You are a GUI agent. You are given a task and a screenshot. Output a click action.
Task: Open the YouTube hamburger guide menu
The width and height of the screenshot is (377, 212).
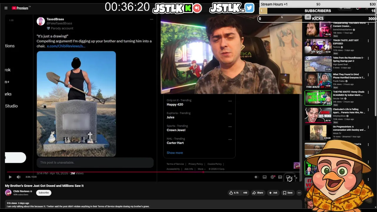point(6,8)
